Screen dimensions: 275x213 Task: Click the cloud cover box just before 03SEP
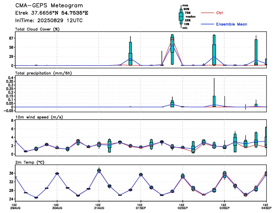(x=214, y=50)
